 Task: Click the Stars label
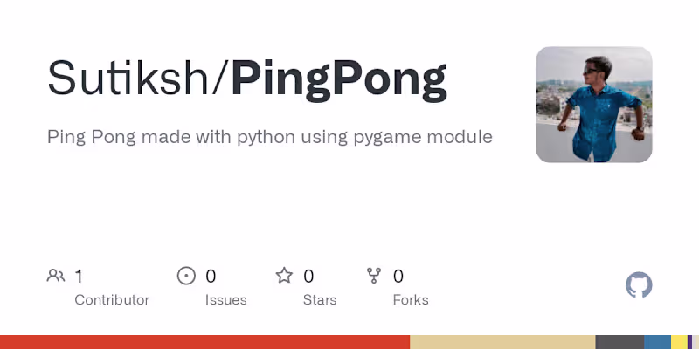(320, 300)
